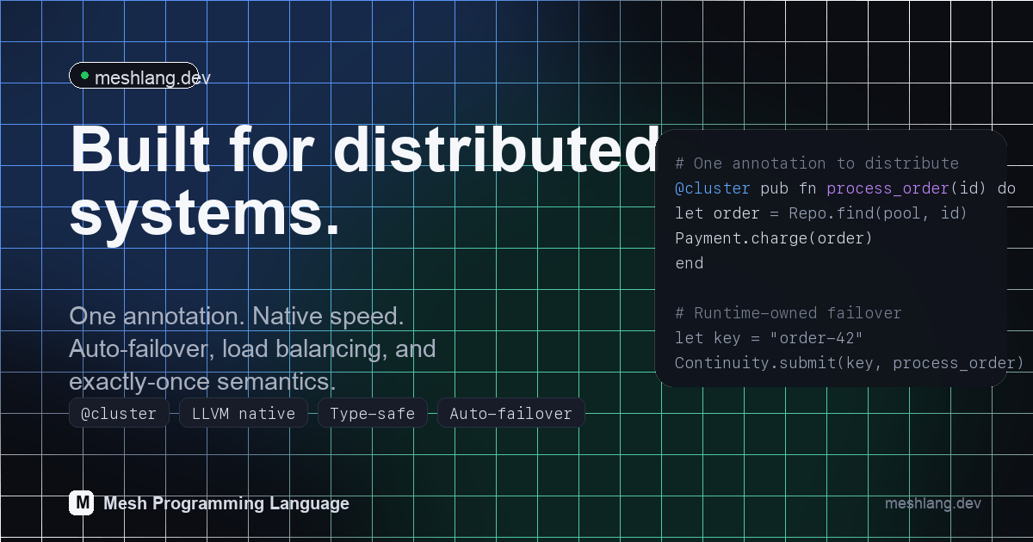Place cursor on the Repo.find(pool, id) line
Viewport: 1033px width, 542px height.
click(x=820, y=213)
